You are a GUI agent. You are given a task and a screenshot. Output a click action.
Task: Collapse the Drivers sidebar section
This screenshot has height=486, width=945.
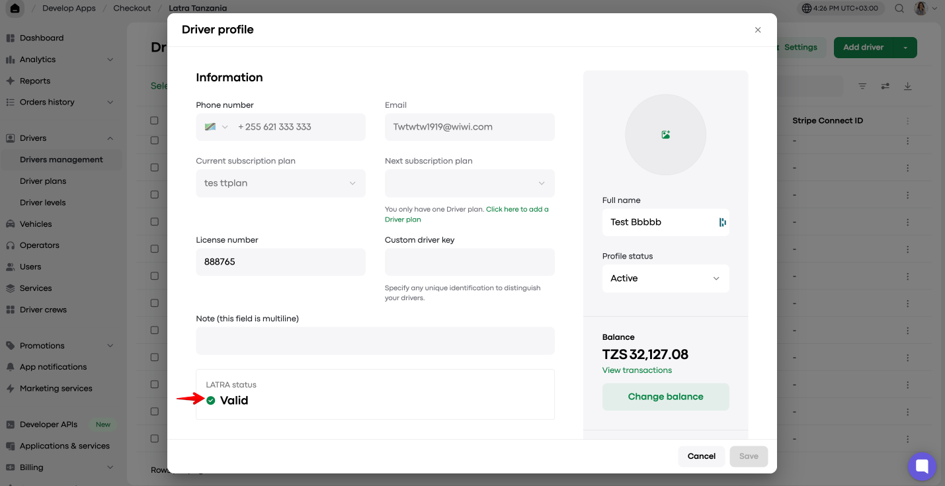(110, 138)
